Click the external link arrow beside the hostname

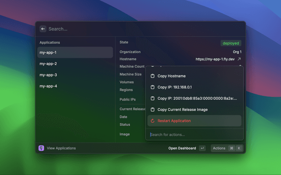239,59
